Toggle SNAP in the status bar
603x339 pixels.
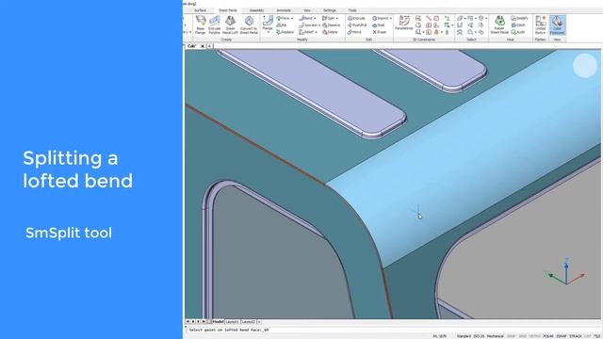511,336
